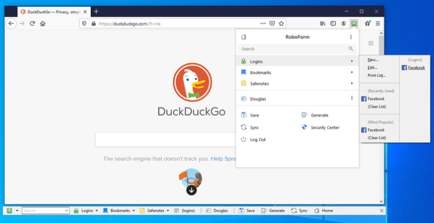Select the DuckDuckGo tab
Viewport: 434px width, 223px height.
(x=53, y=12)
